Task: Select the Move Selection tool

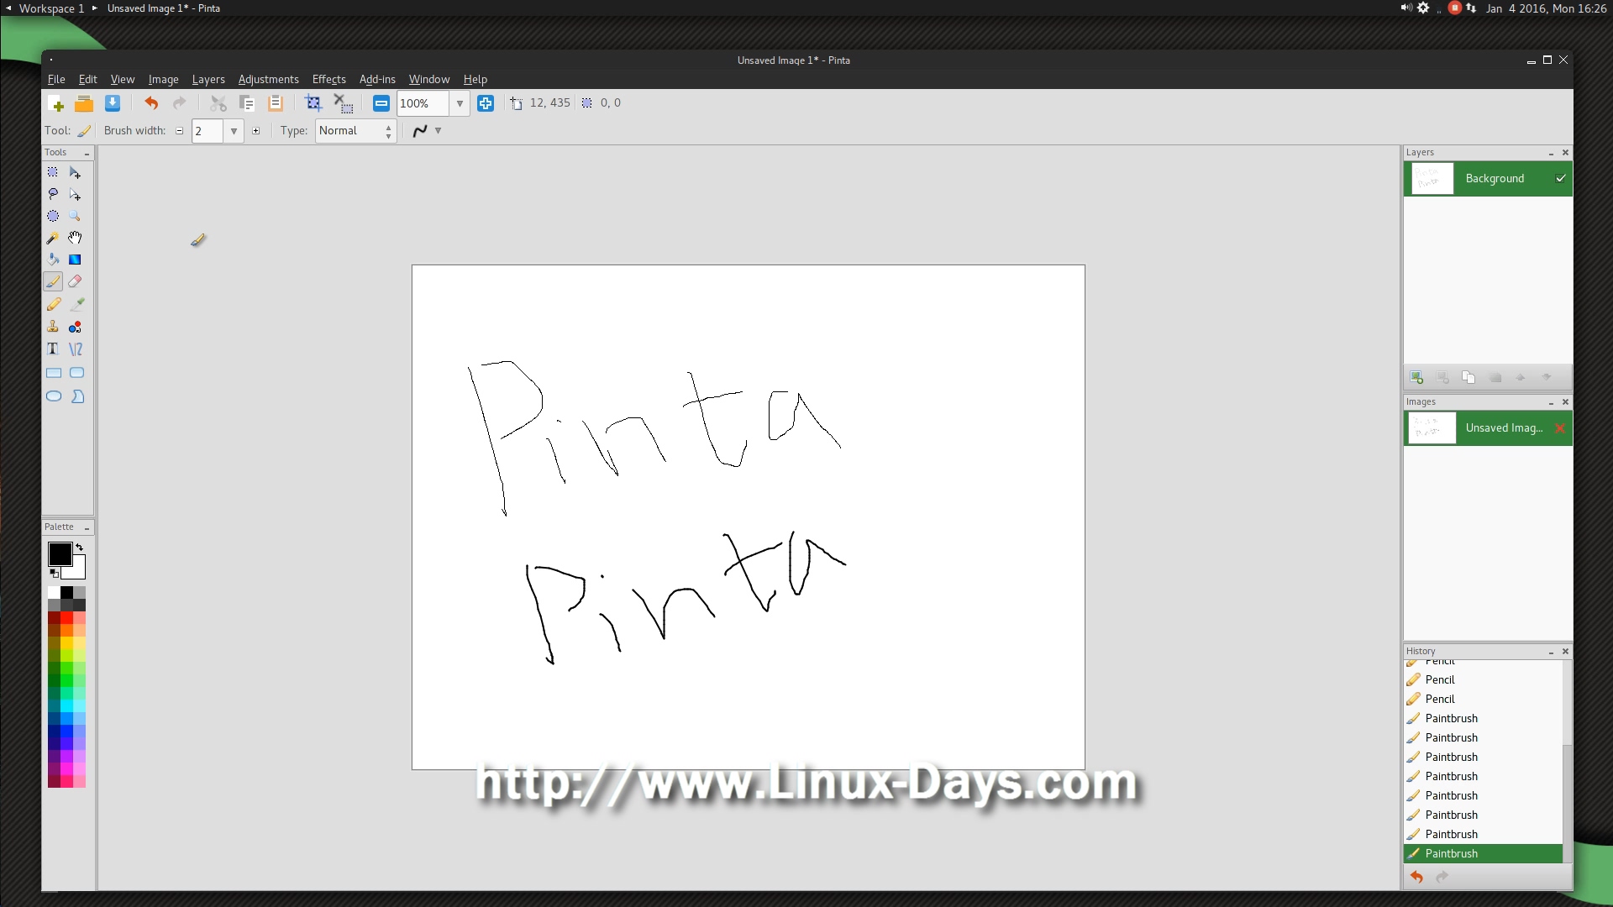Action: 76,194
